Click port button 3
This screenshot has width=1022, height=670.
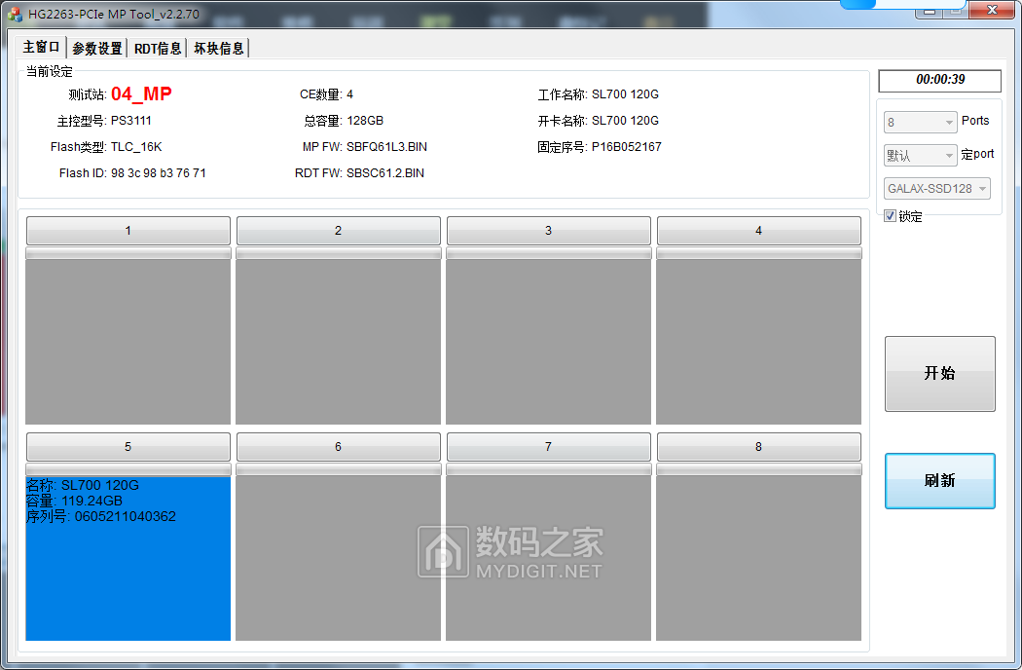point(548,230)
